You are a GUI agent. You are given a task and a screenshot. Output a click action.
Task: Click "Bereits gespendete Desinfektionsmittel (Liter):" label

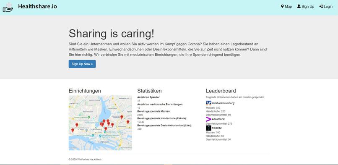click(164, 125)
